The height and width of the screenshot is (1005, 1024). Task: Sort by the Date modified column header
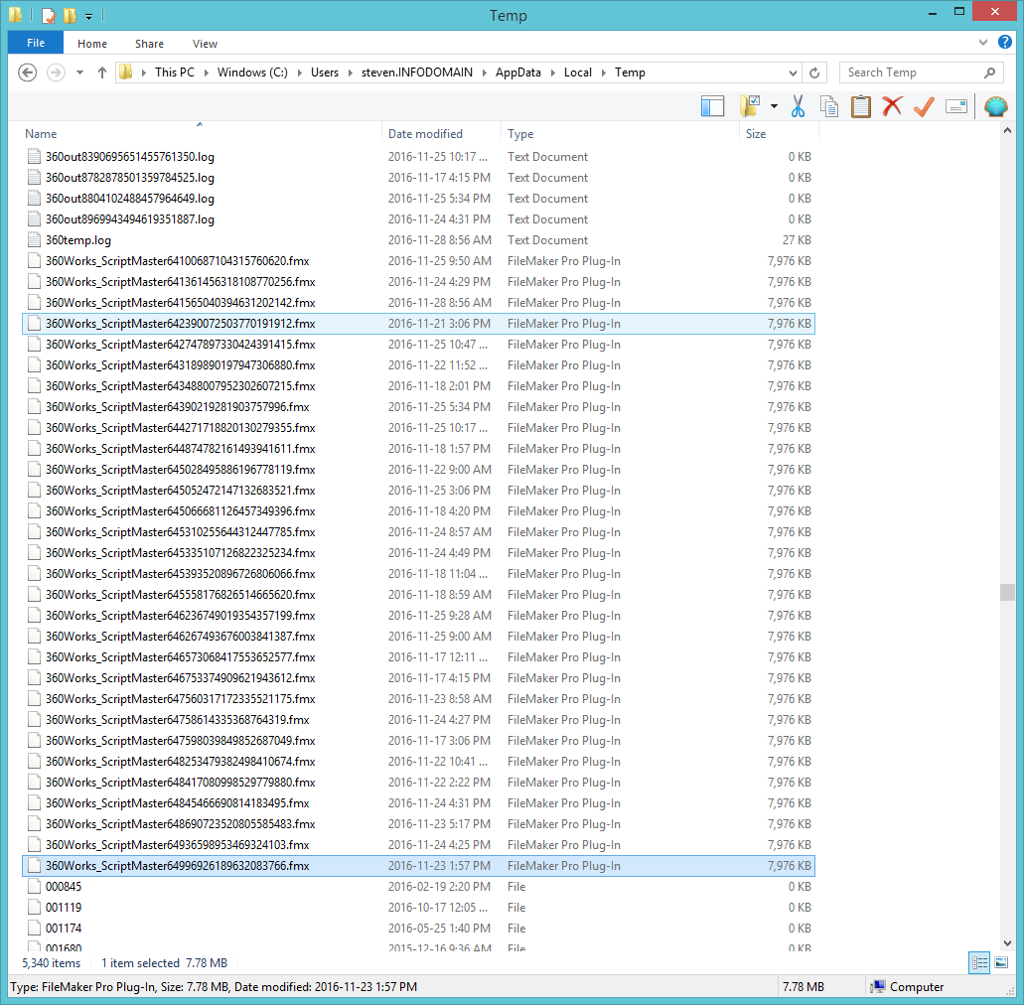(425, 133)
